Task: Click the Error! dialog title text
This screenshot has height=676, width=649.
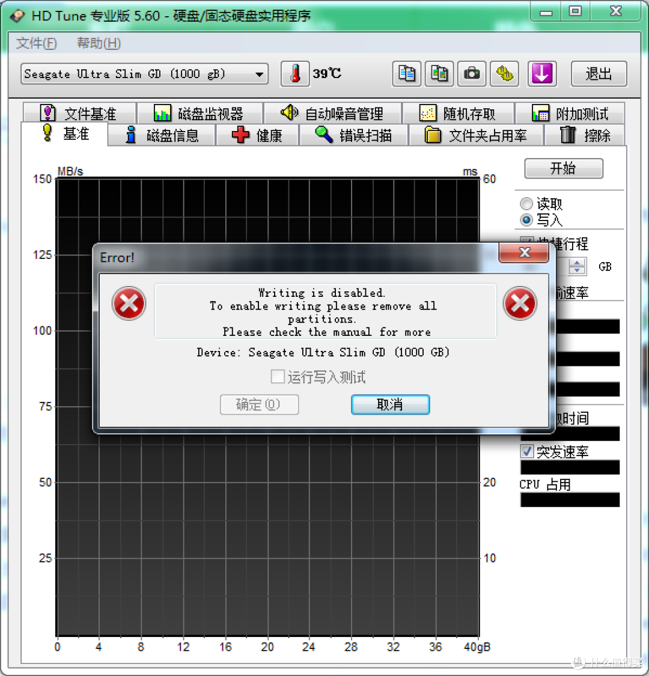Action: (x=117, y=257)
